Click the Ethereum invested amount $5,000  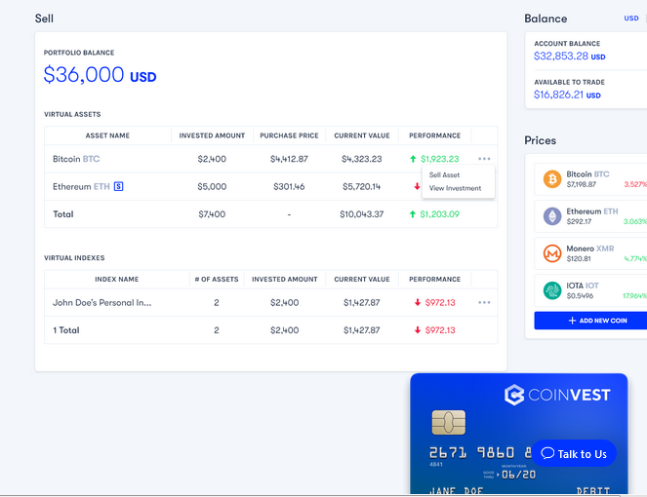coord(212,187)
